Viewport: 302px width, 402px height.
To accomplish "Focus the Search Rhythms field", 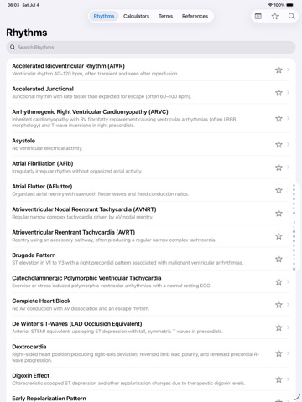I will tap(151, 47).
